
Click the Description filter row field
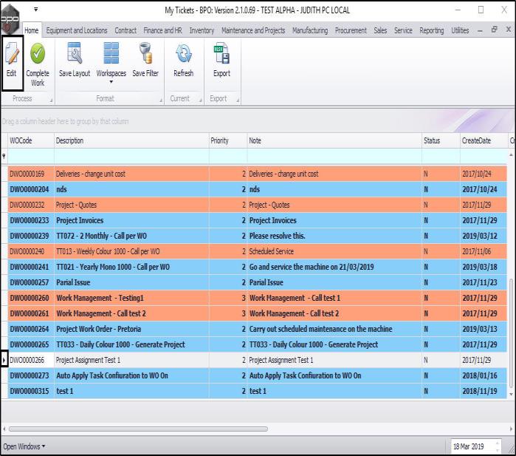(x=131, y=156)
